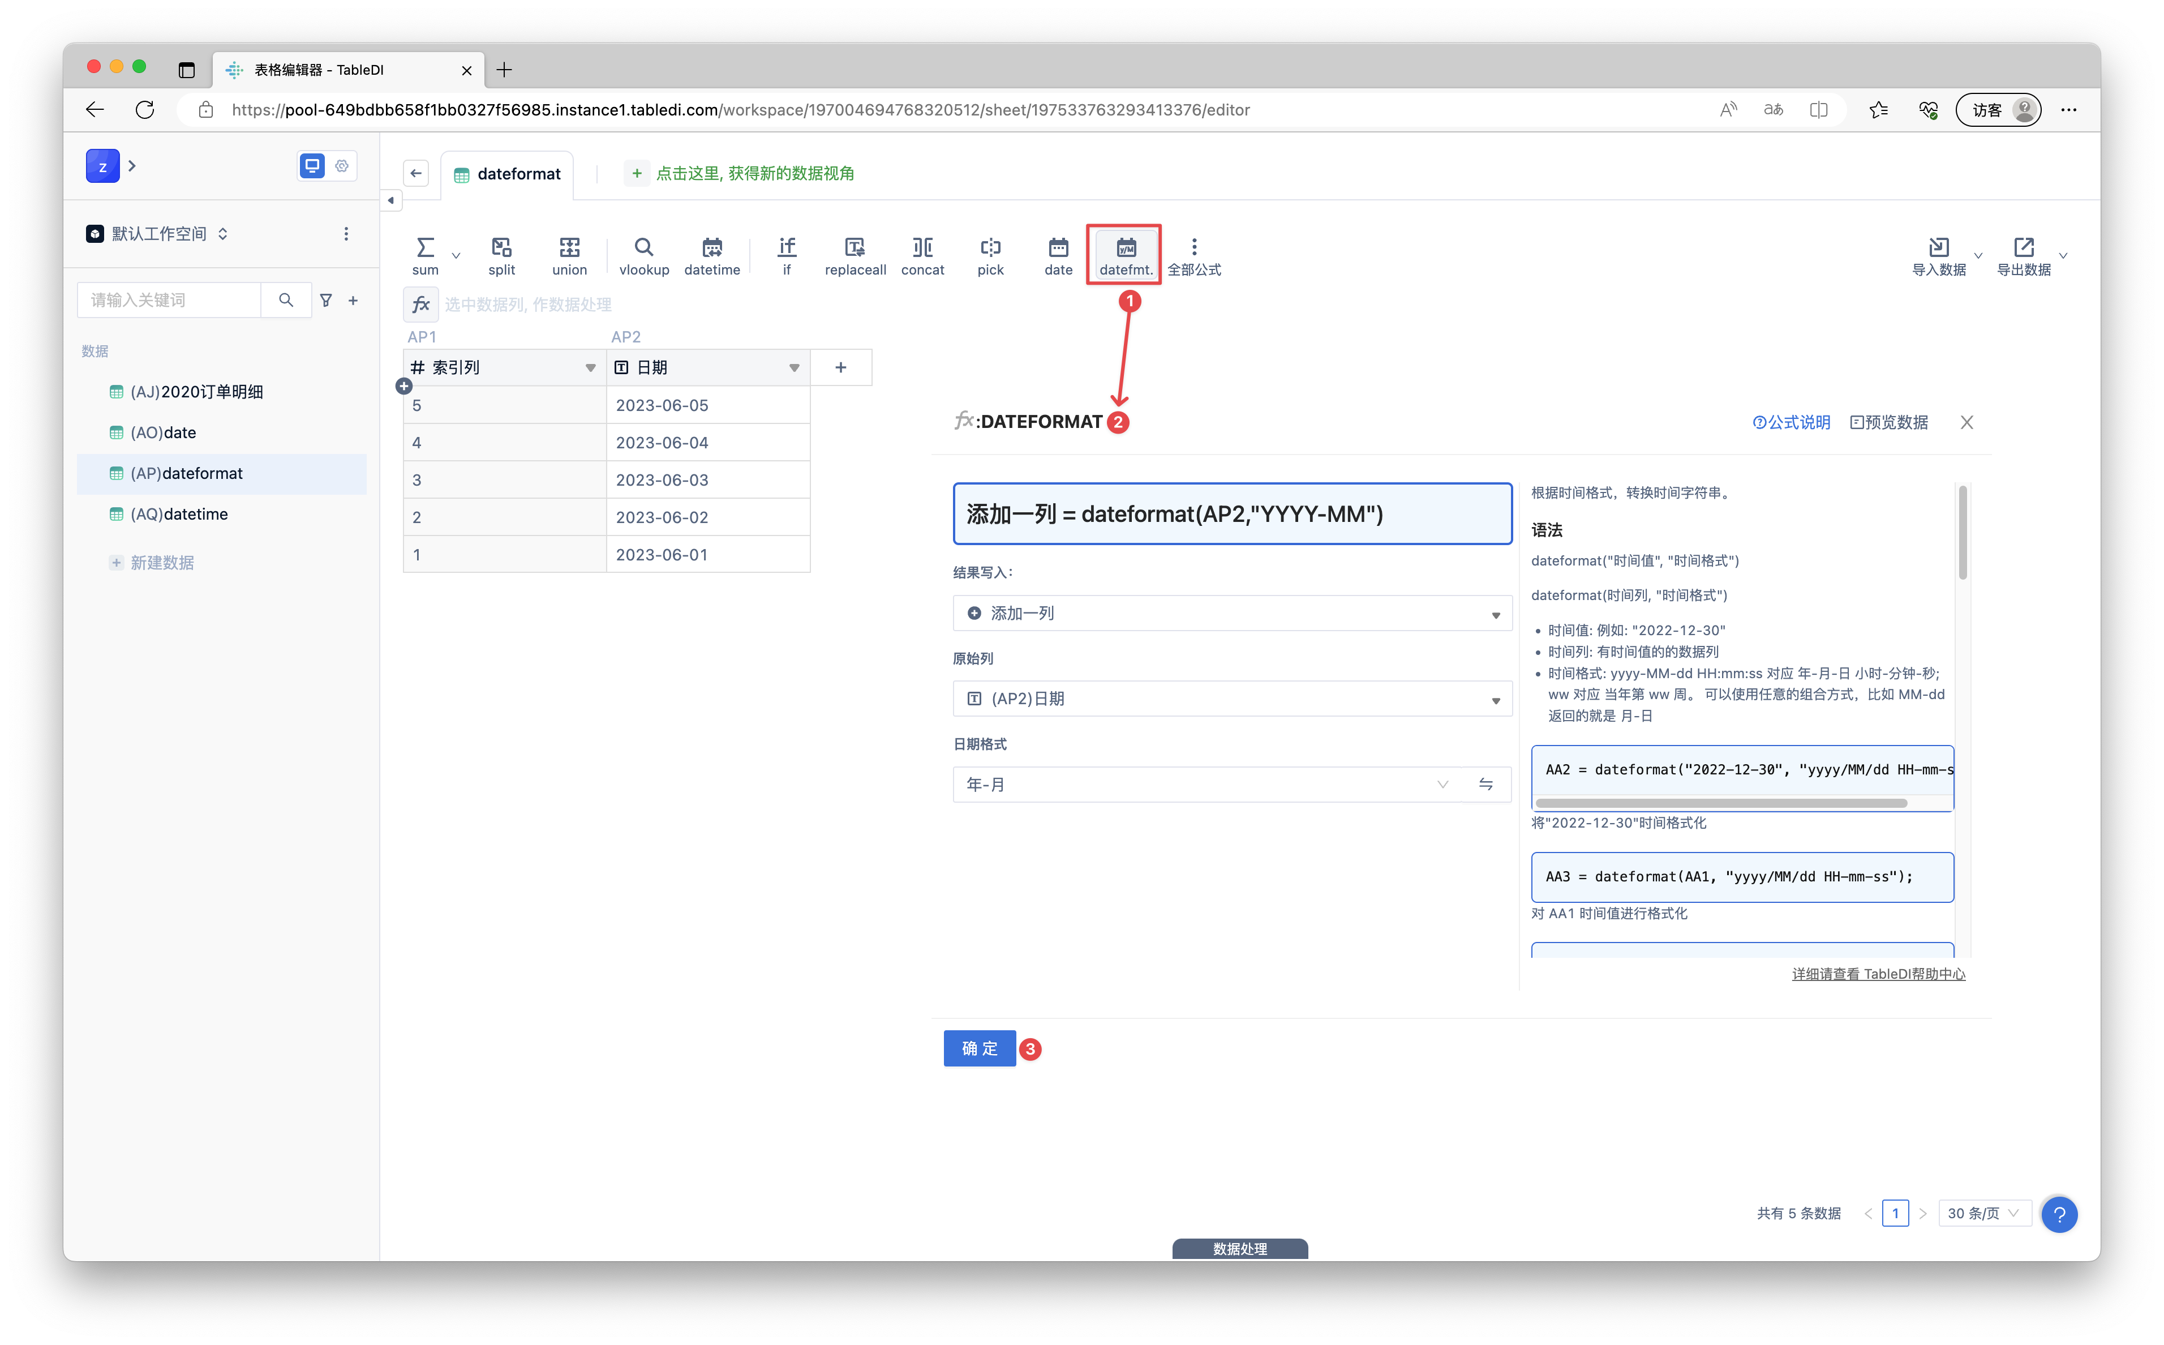Click 新建数据 to create data
The height and width of the screenshot is (1345, 2164).
152,562
